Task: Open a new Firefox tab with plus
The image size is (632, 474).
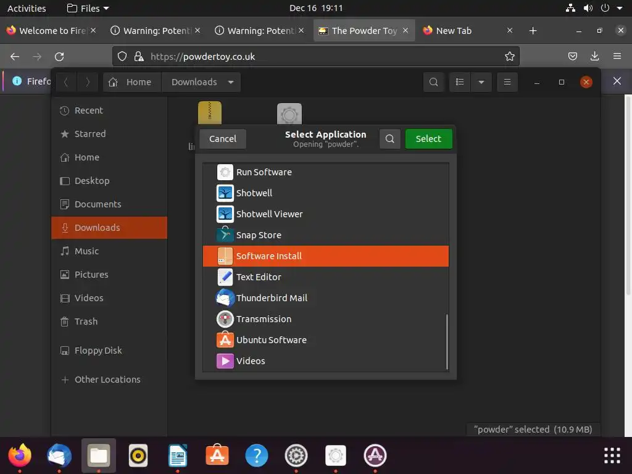Action: pyautogui.click(x=533, y=31)
